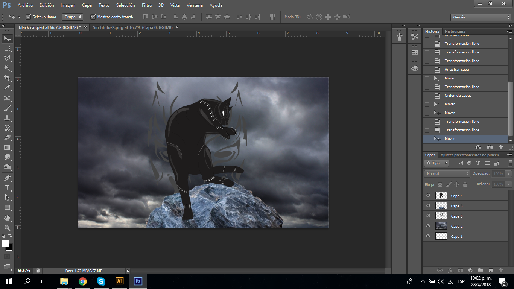The width and height of the screenshot is (514, 289).
Task: Open Google Chrome from the taskbar
Action: click(x=82, y=281)
